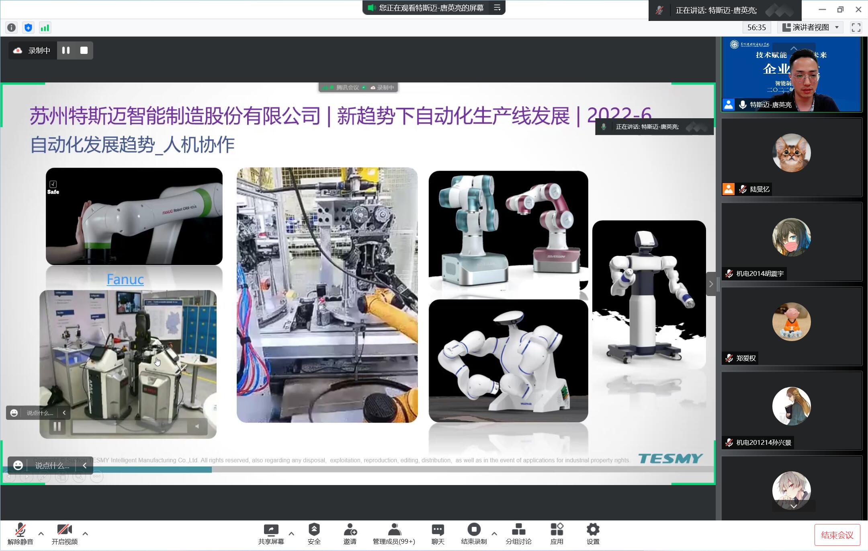The image size is (868, 551).
Task: Open the 演讲者视图 view dropdown
Action: point(810,27)
